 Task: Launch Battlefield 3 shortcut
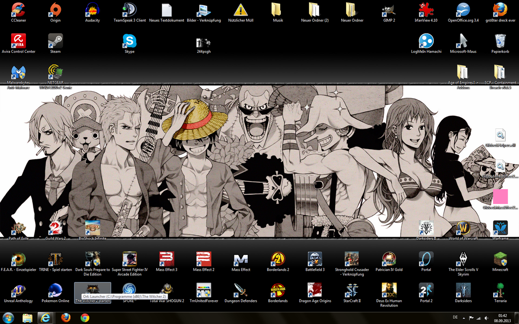[315, 259]
